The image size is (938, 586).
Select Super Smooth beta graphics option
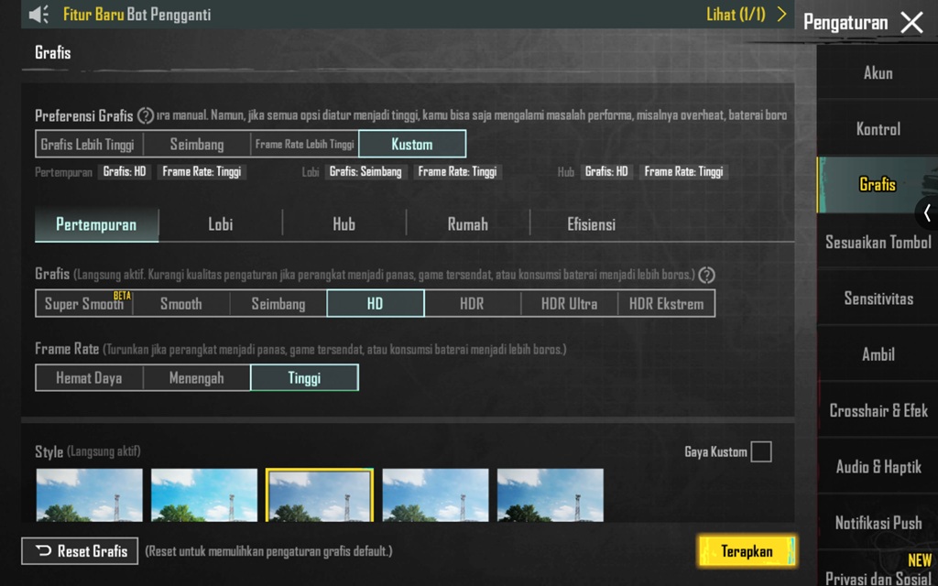click(x=84, y=304)
